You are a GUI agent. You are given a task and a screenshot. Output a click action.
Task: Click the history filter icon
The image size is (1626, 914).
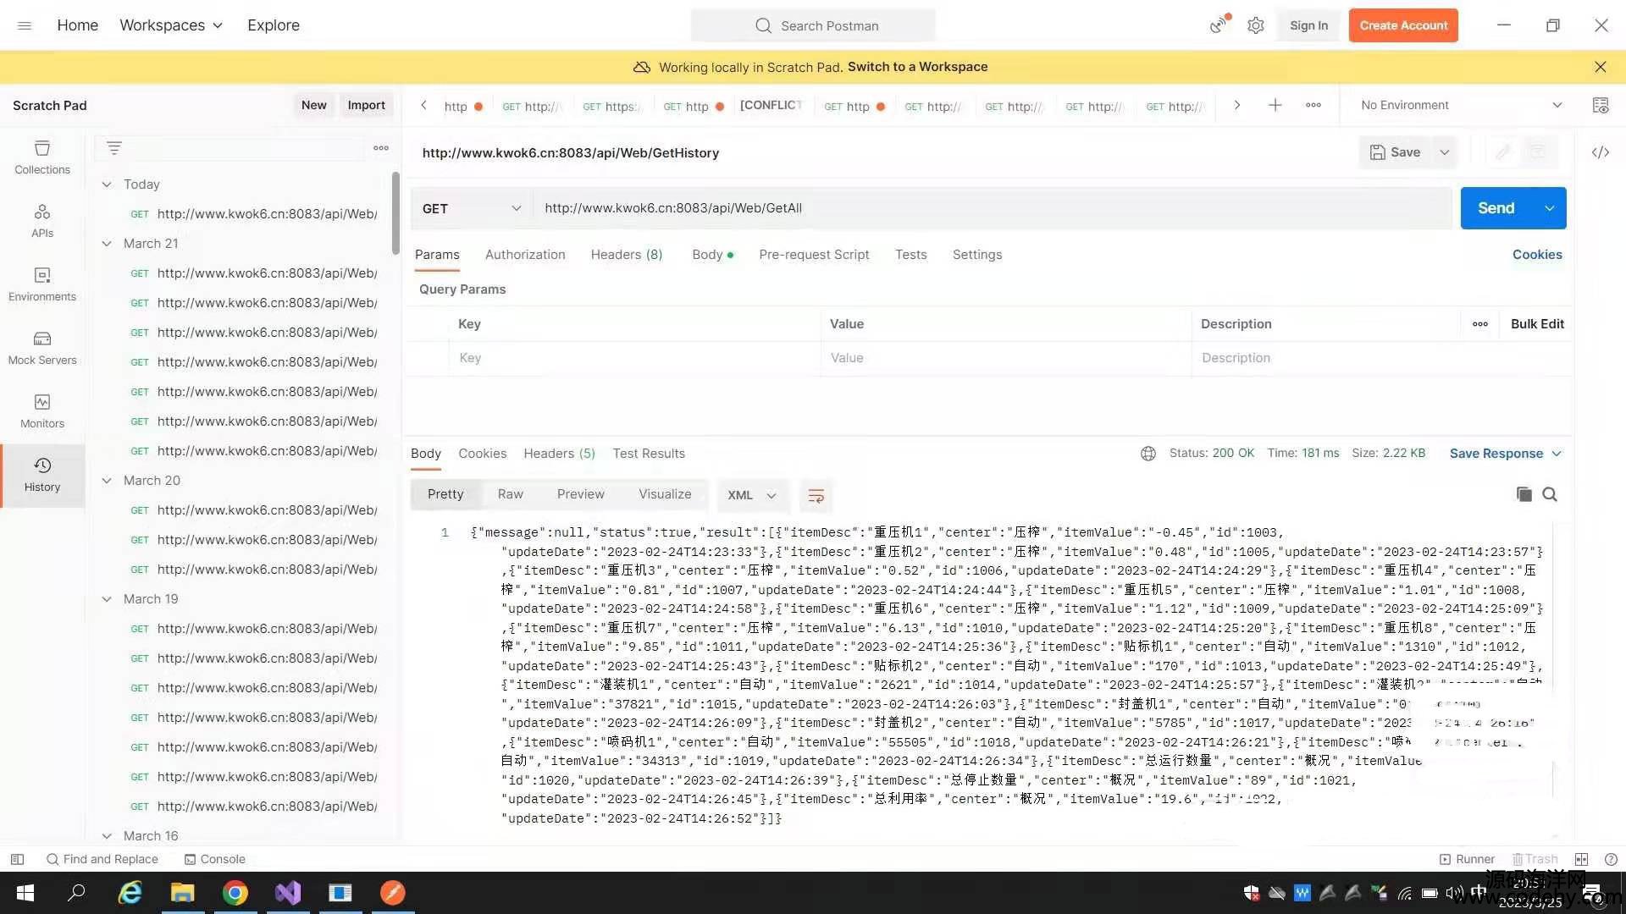(x=114, y=148)
